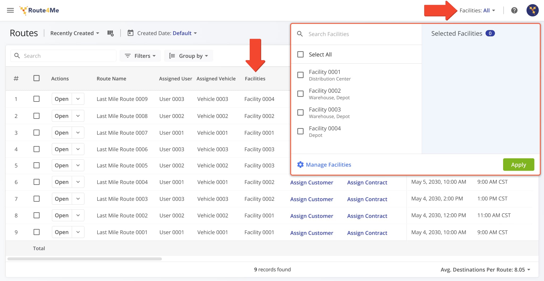Screen dimensions: 544x281
Task: Click the Apply button in the facilities panel
Action: (x=518, y=165)
